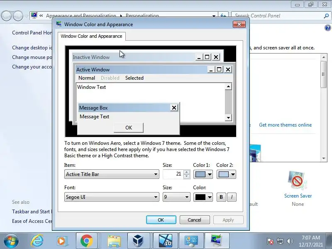The image size is (332, 249).
Task: Click the themes list scrollbar up arrow
Action: 324,57
